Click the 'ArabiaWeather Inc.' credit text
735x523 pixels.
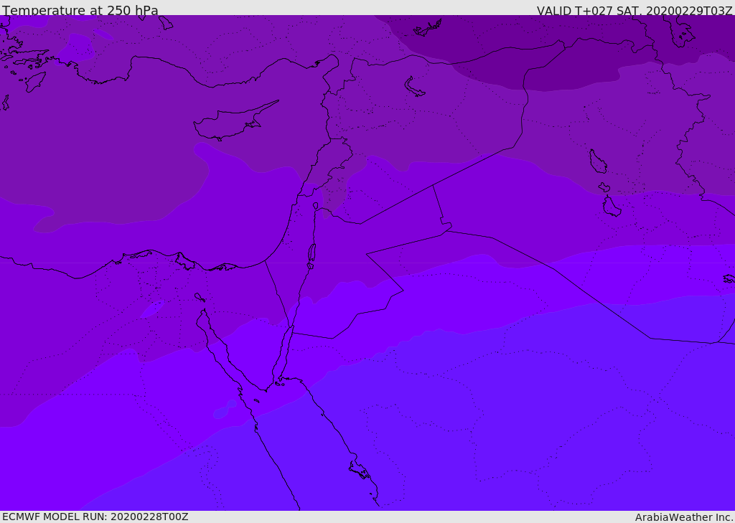684,517
